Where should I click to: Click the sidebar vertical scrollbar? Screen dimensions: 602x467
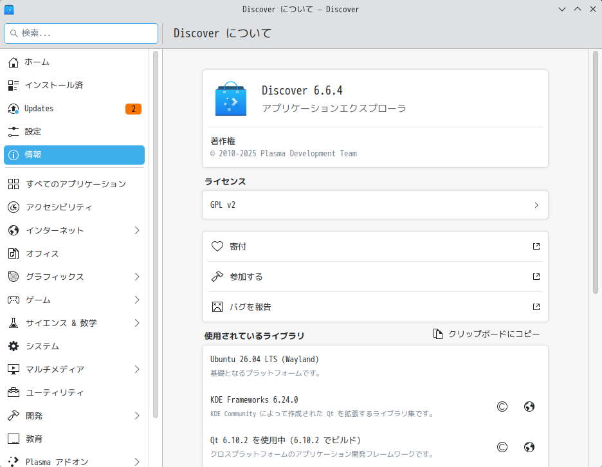156,234
